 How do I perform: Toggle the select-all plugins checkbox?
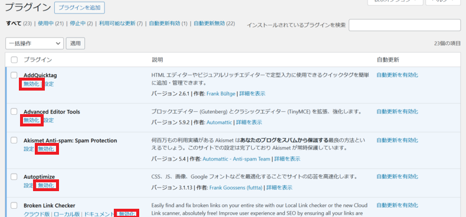[14, 60]
